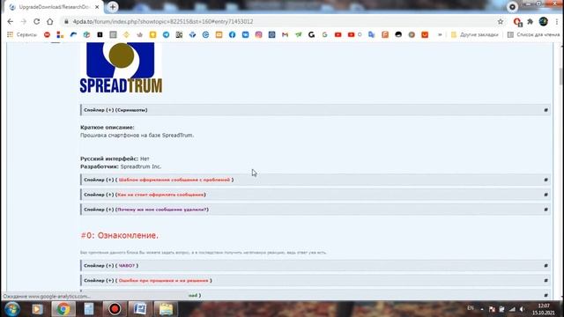
Task: Click the # anchor on Скриншоты spoiler
Action: tap(545, 110)
